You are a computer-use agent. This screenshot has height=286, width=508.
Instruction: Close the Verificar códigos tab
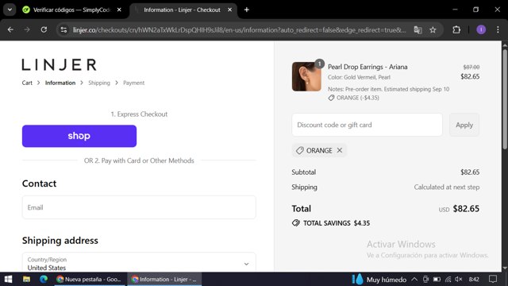119,10
